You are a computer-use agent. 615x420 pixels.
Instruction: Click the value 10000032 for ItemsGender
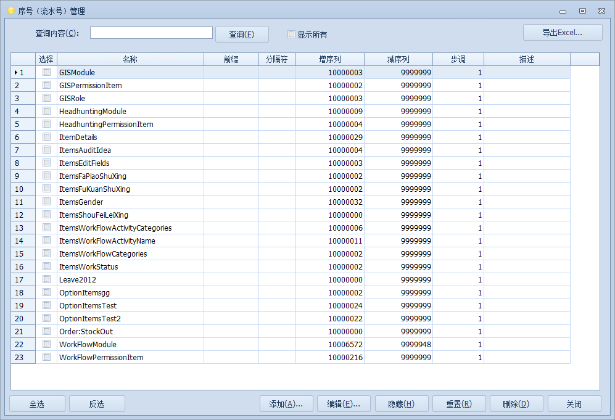point(345,202)
